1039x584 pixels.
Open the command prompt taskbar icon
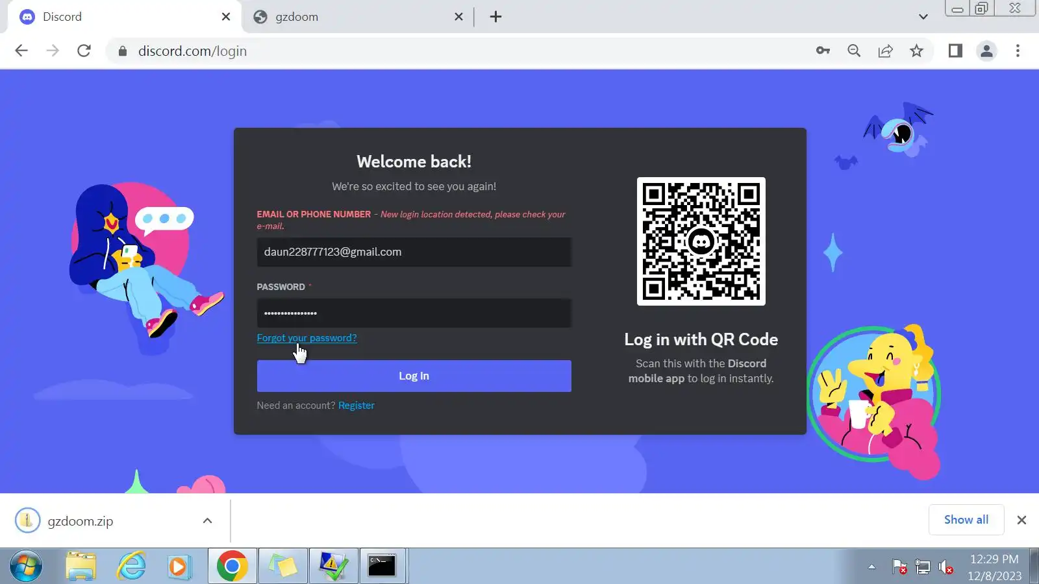point(382,566)
